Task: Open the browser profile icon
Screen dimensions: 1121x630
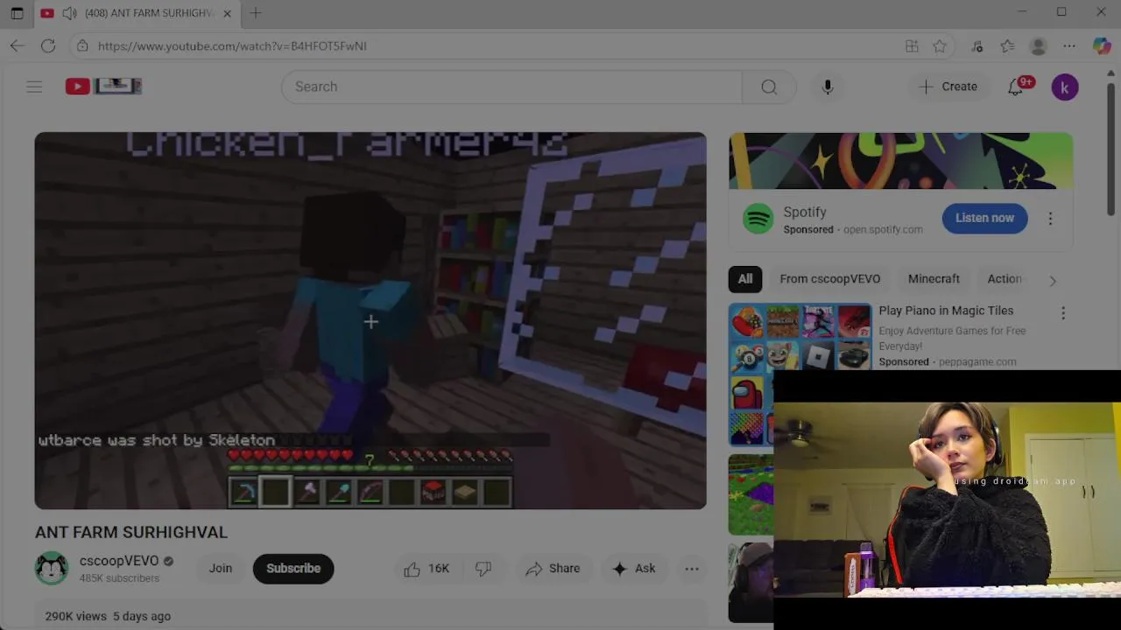Action: tap(1039, 45)
